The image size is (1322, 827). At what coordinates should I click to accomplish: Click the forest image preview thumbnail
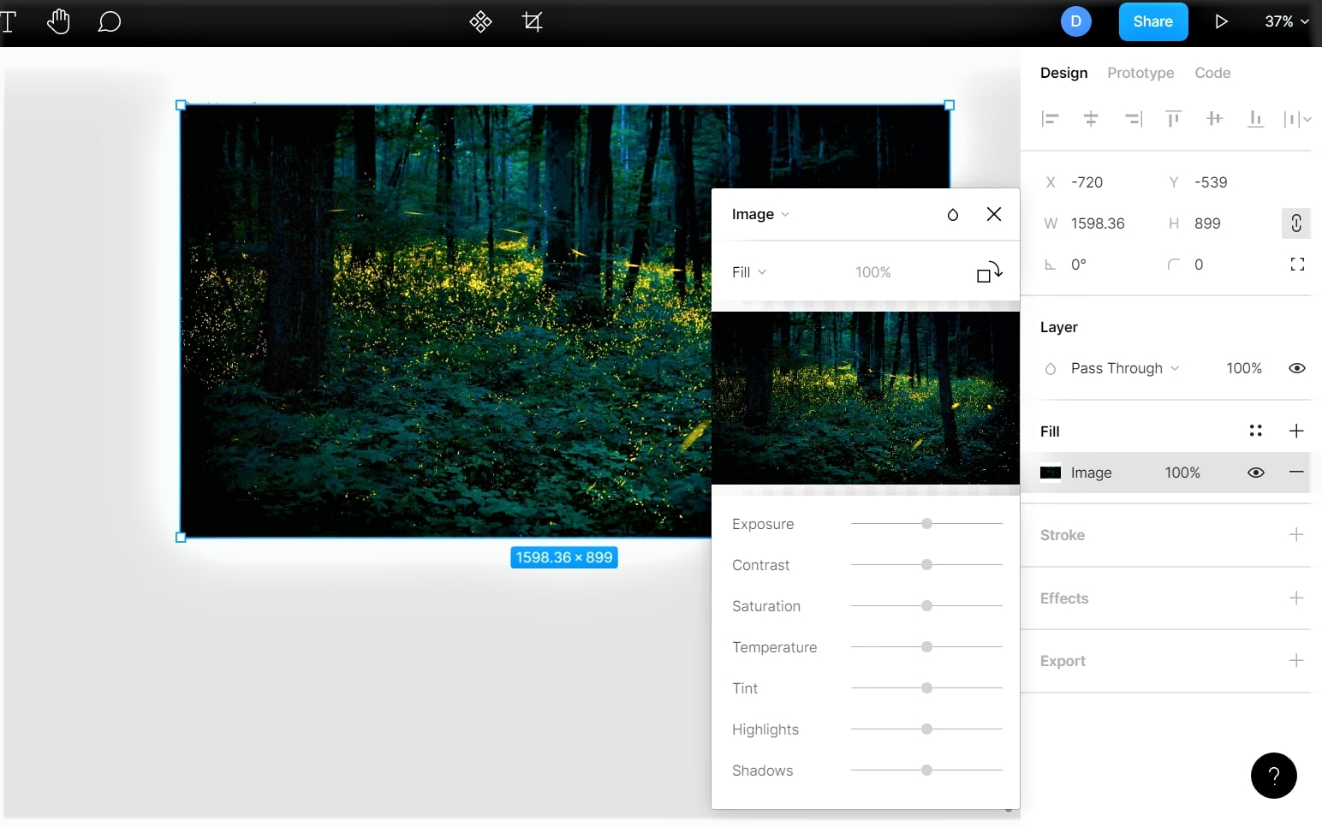click(x=866, y=398)
